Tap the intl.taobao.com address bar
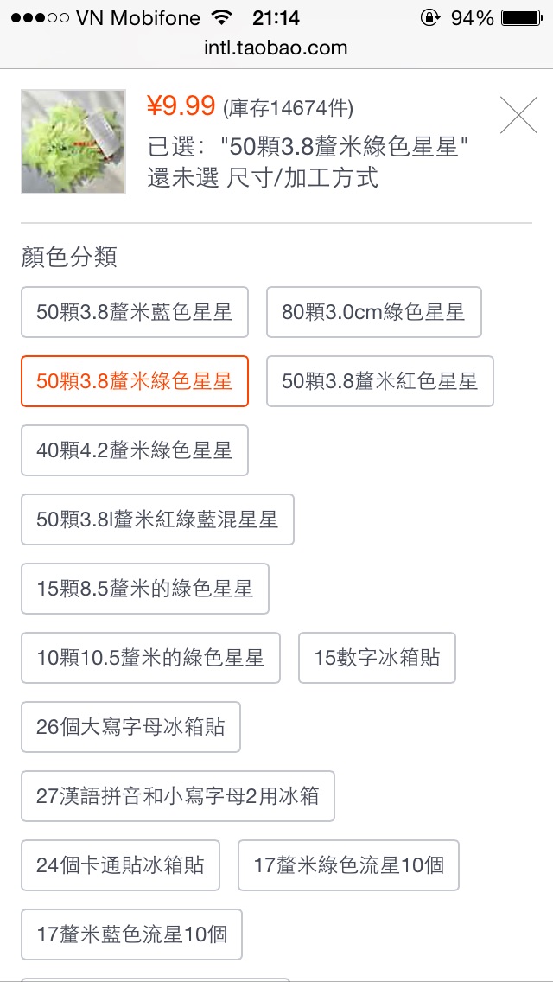Image resolution: width=553 pixels, height=982 pixels. [276, 48]
